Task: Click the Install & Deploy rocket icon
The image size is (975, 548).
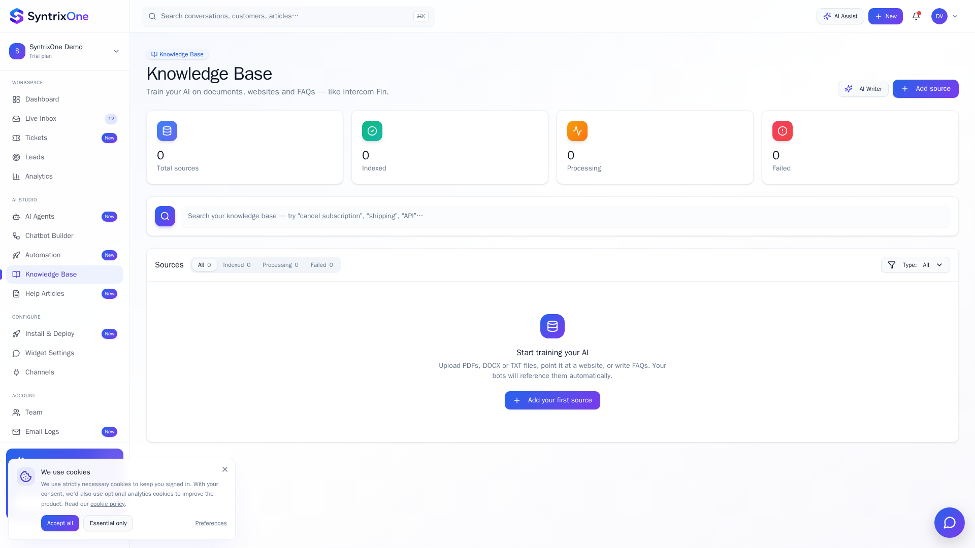Action: (16, 334)
